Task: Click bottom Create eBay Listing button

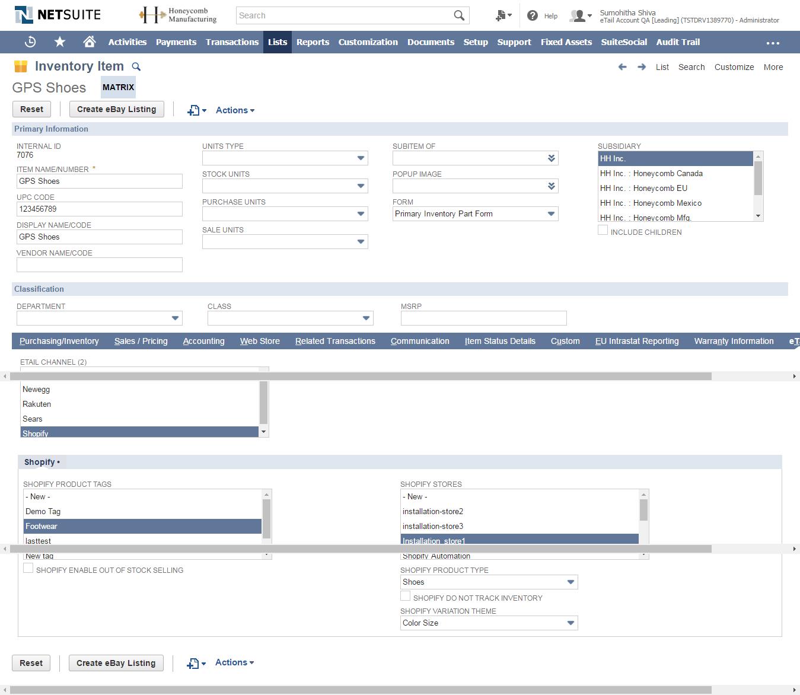Action: [x=116, y=663]
